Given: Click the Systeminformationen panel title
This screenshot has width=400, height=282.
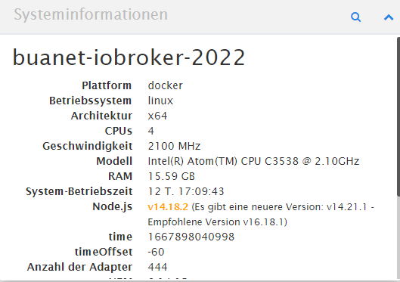Looking at the screenshot, I should (91, 14).
